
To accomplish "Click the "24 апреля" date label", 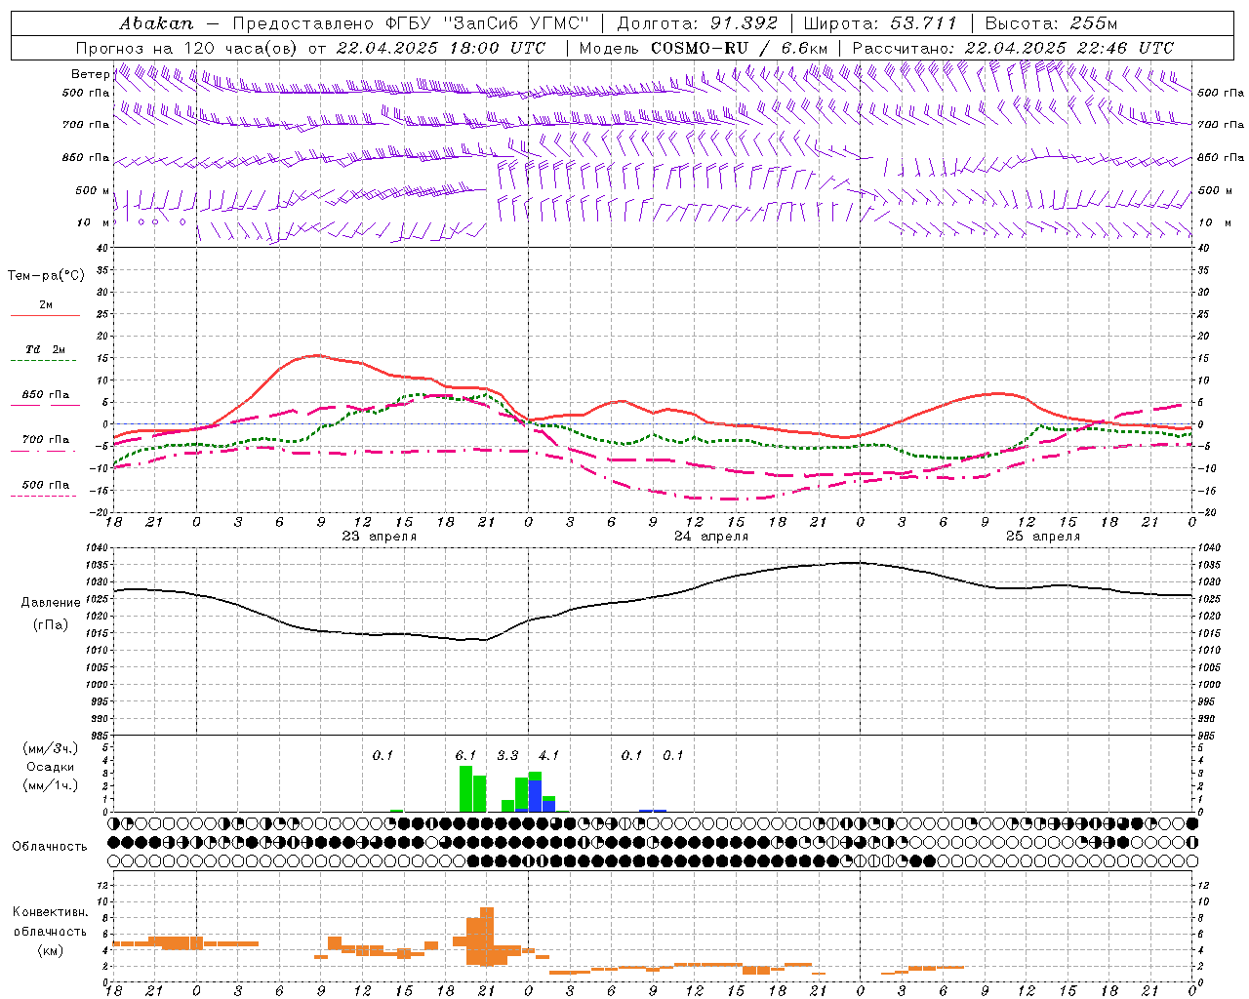I will (x=711, y=537).
